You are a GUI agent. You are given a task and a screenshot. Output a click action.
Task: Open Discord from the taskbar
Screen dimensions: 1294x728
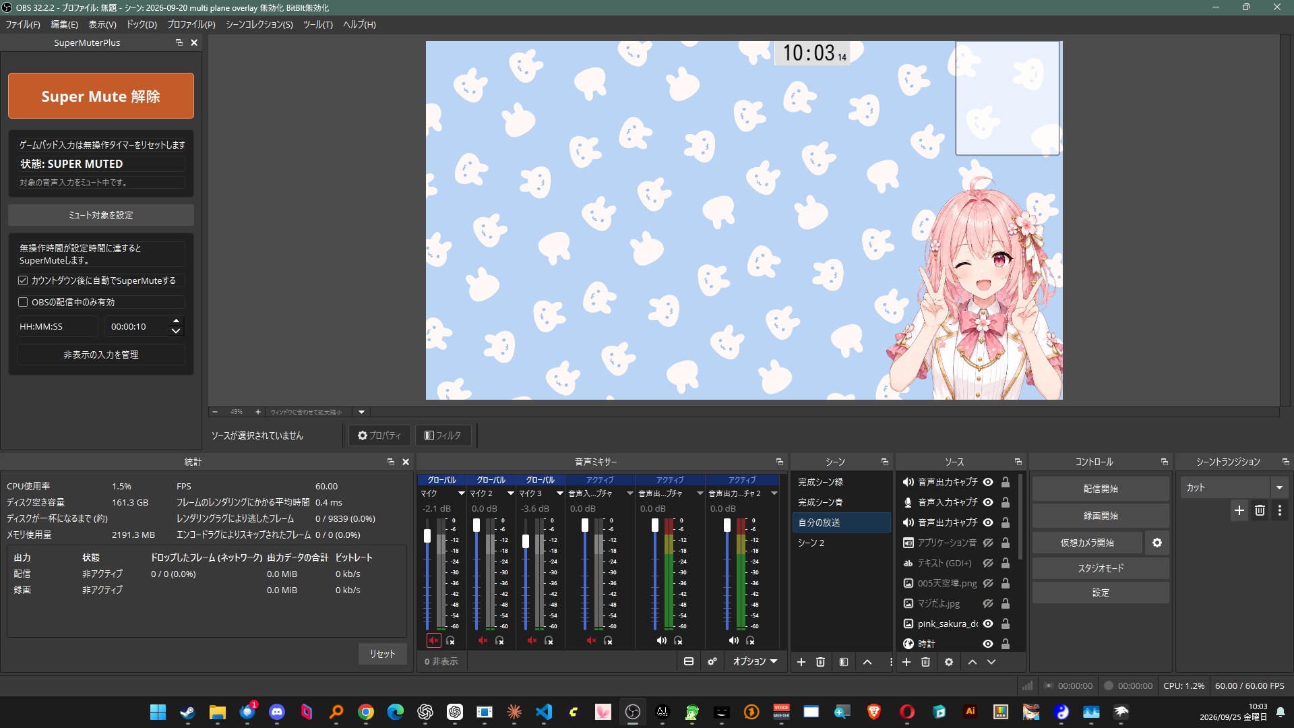277,712
